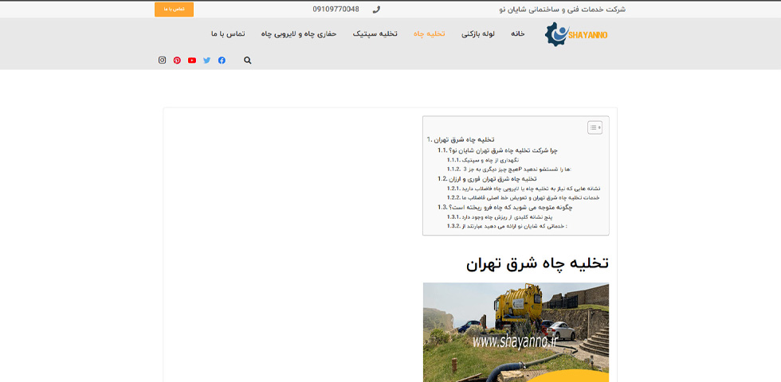This screenshot has width=781, height=382.
Task: Jump to section 1.2.2 خدمات تخلیه چاه
Action: click(523, 197)
